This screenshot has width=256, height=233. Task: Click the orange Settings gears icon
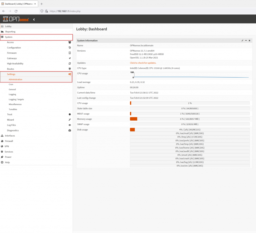(69, 74)
